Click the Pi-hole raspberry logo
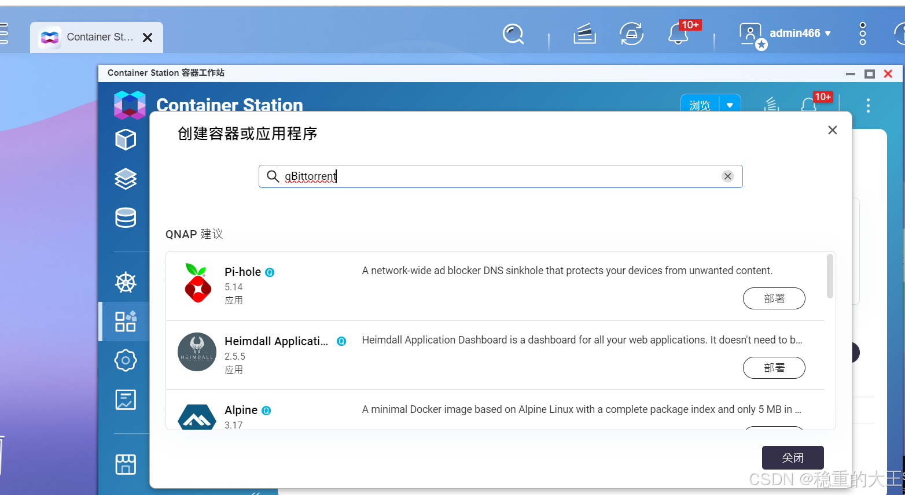 point(198,283)
